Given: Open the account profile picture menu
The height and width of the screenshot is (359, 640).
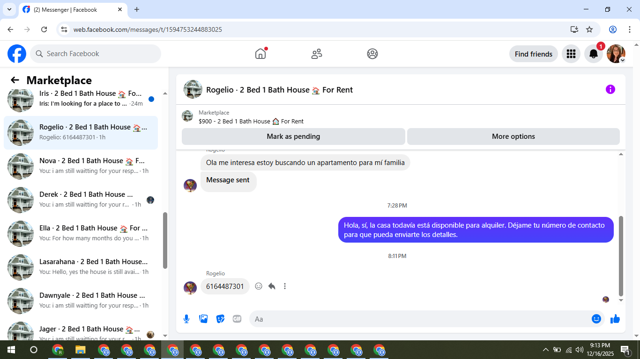Looking at the screenshot, I should click(x=616, y=54).
